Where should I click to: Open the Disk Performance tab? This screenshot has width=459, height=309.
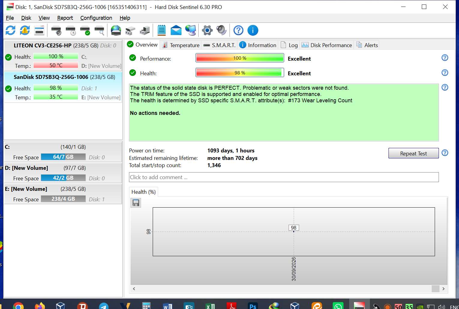(327, 45)
